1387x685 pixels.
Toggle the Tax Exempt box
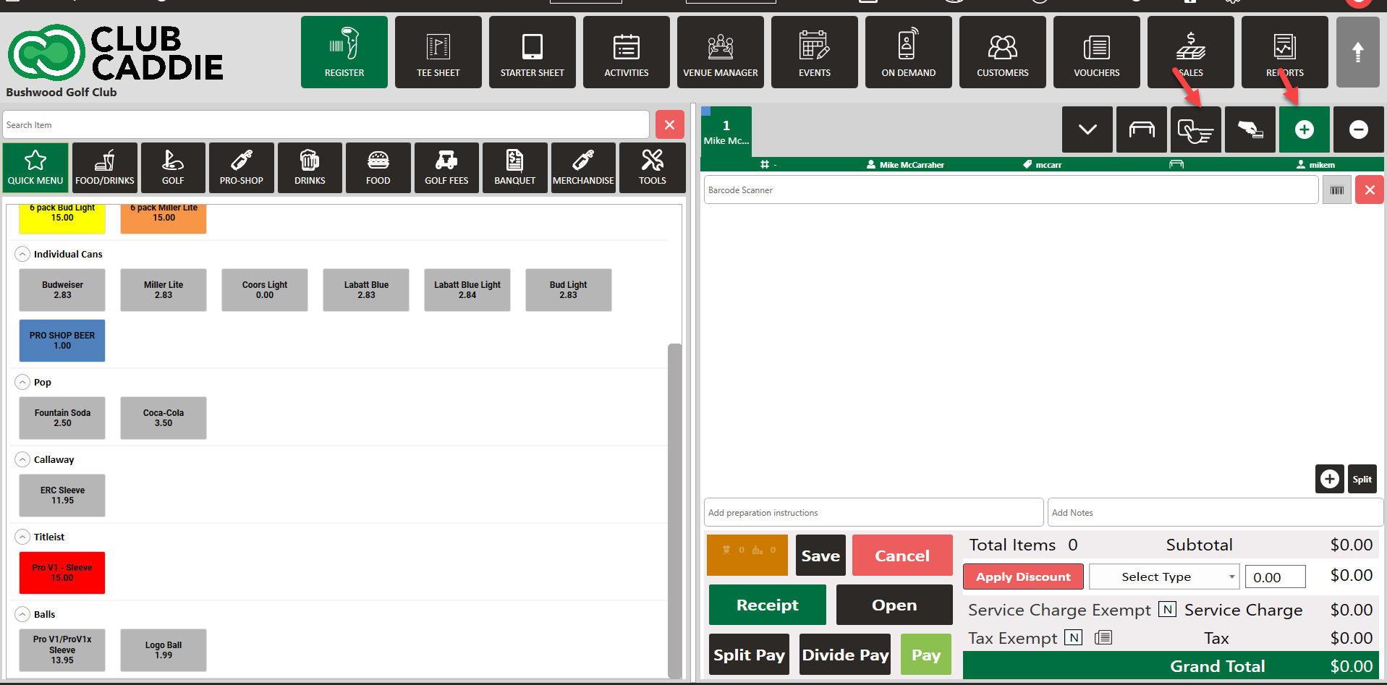coord(1074,637)
